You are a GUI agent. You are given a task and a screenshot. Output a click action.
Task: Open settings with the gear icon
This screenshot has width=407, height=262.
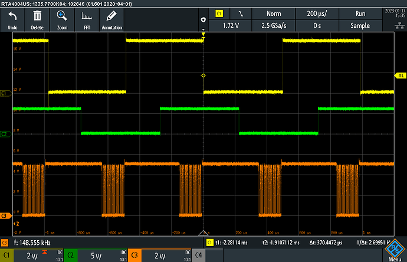pyautogui.click(x=202, y=19)
